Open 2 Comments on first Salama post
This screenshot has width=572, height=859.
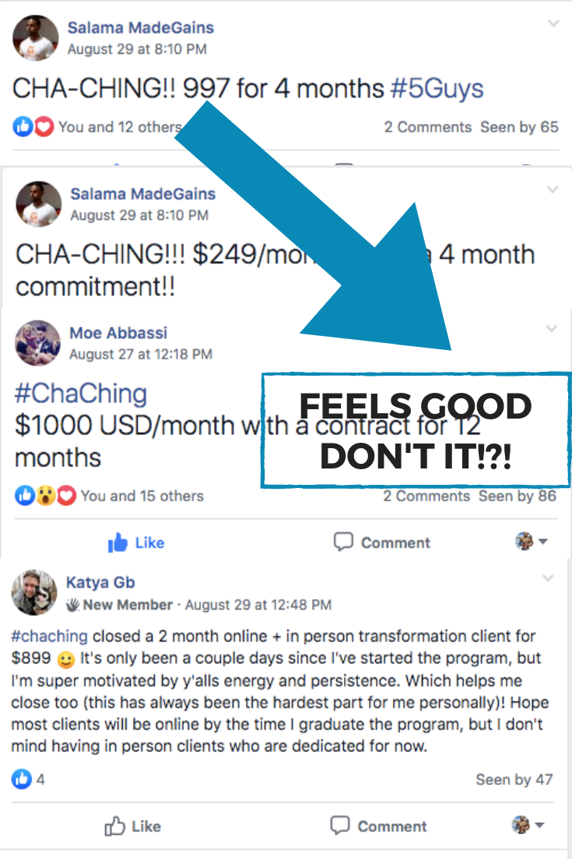(x=427, y=127)
